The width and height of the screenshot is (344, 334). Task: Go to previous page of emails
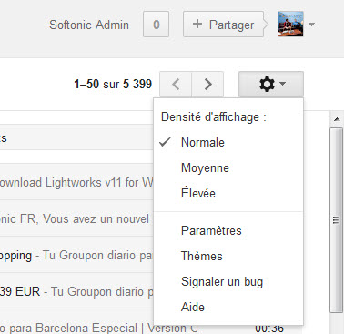176,84
